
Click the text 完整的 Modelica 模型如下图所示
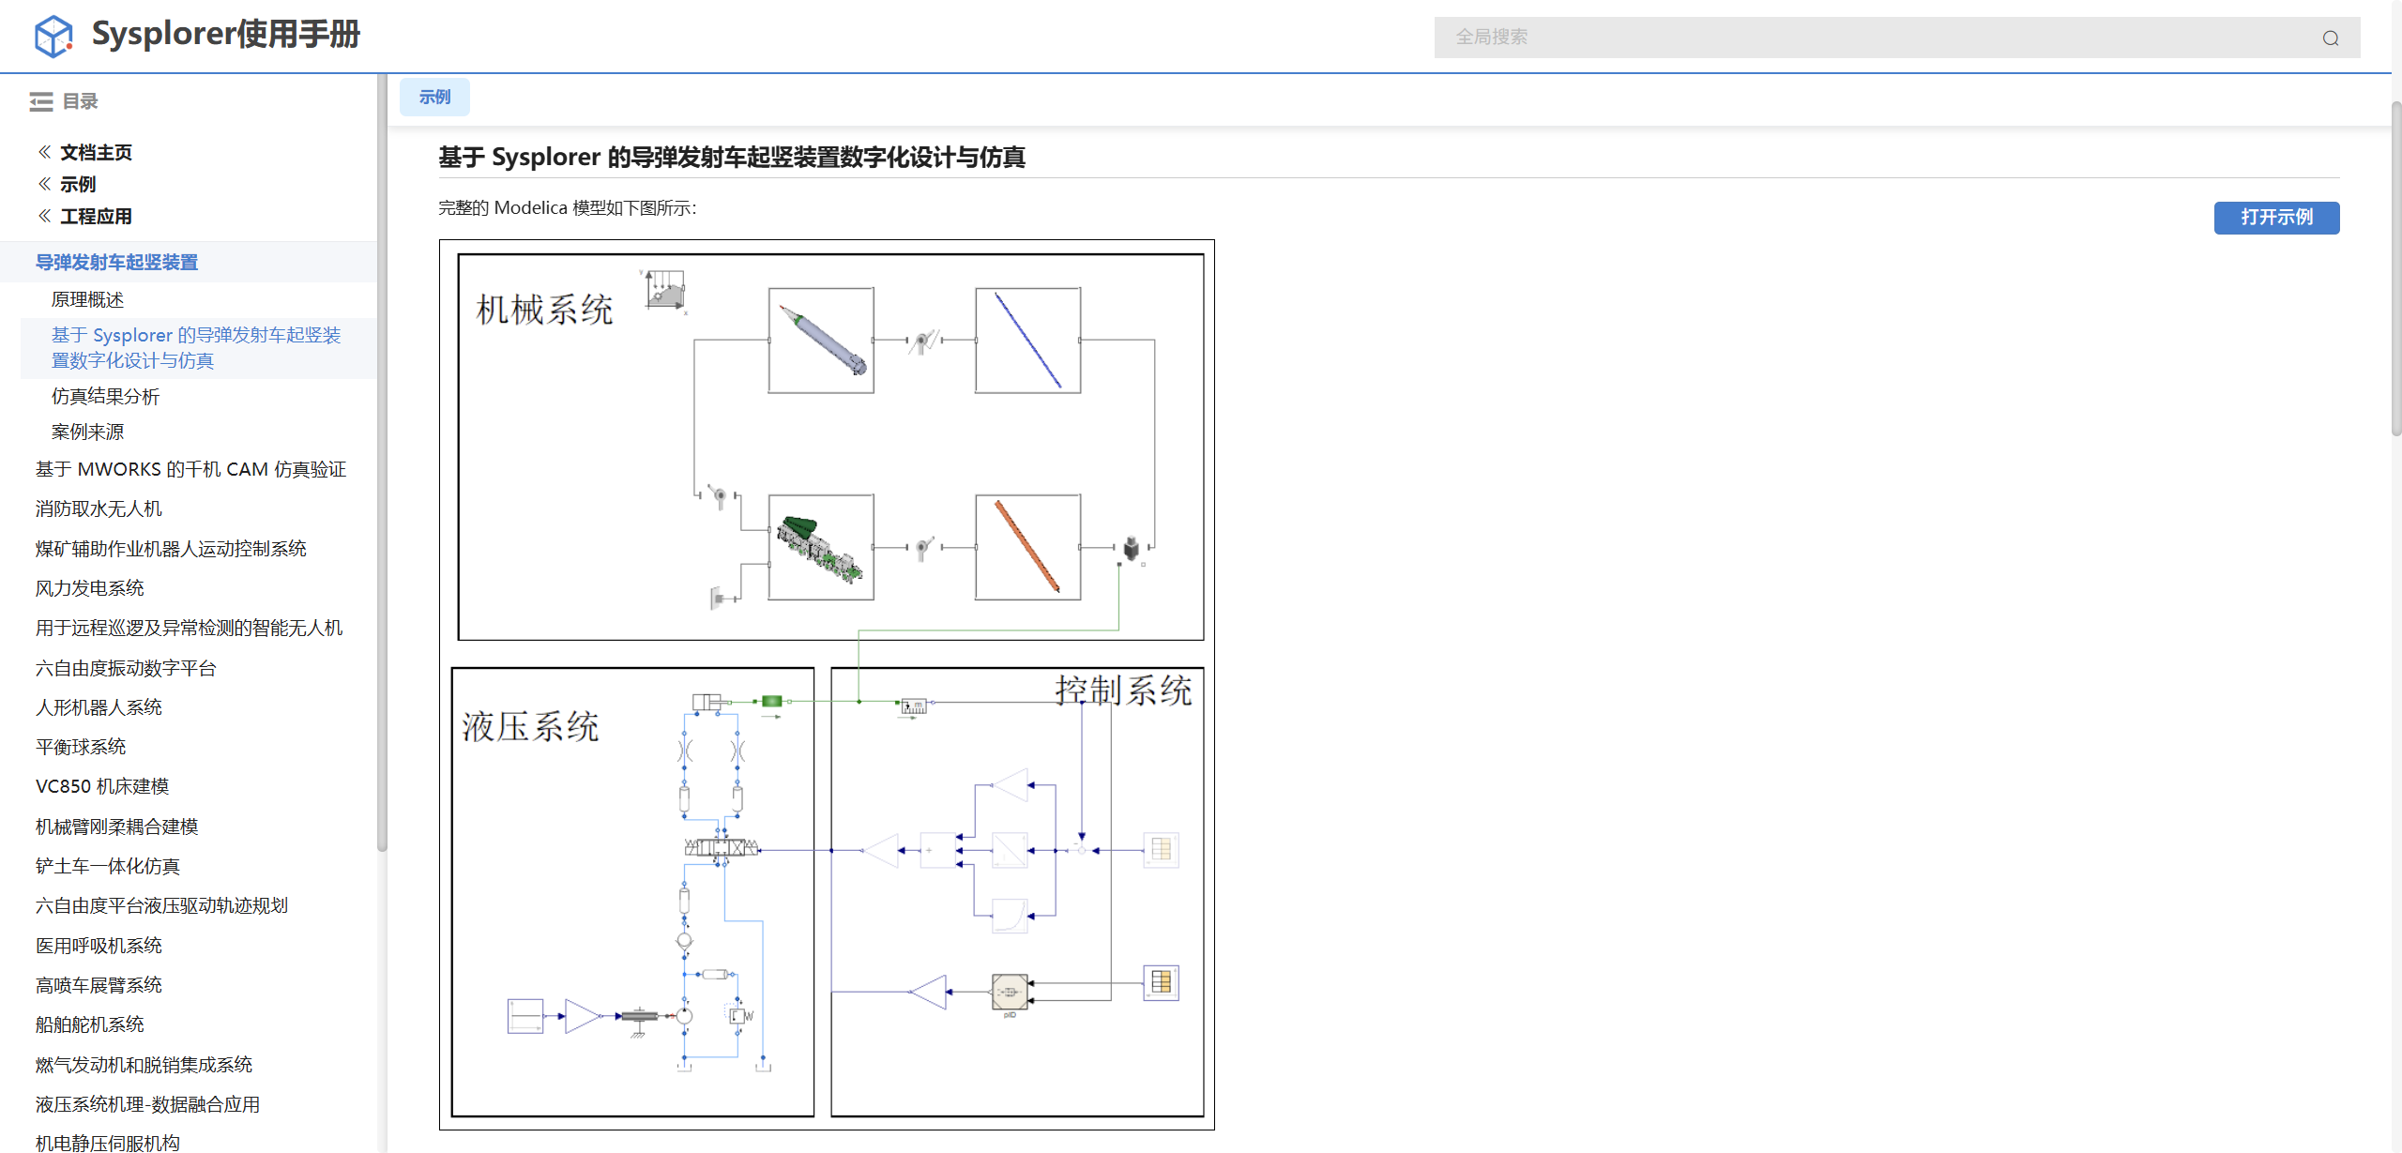(x=568, y=207)
